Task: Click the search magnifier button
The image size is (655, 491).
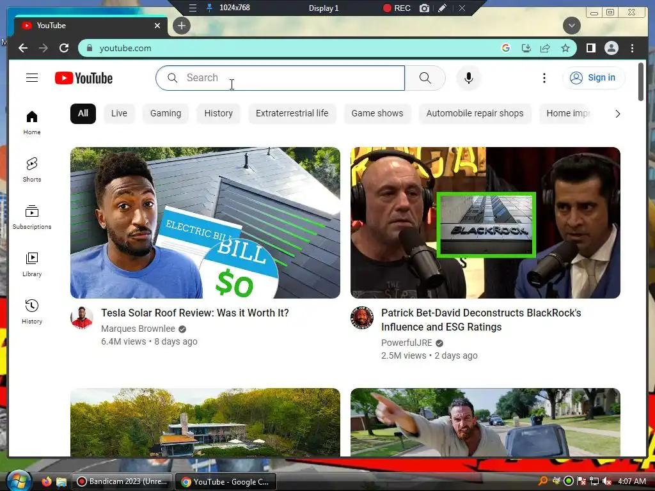Action: 425,77
